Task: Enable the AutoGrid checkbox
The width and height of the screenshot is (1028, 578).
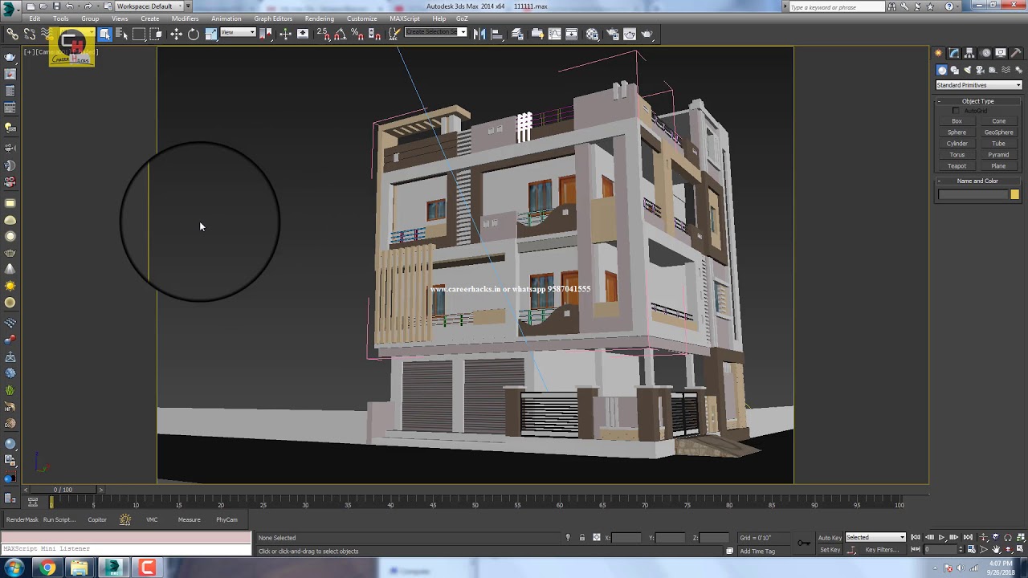Action: 956,111
